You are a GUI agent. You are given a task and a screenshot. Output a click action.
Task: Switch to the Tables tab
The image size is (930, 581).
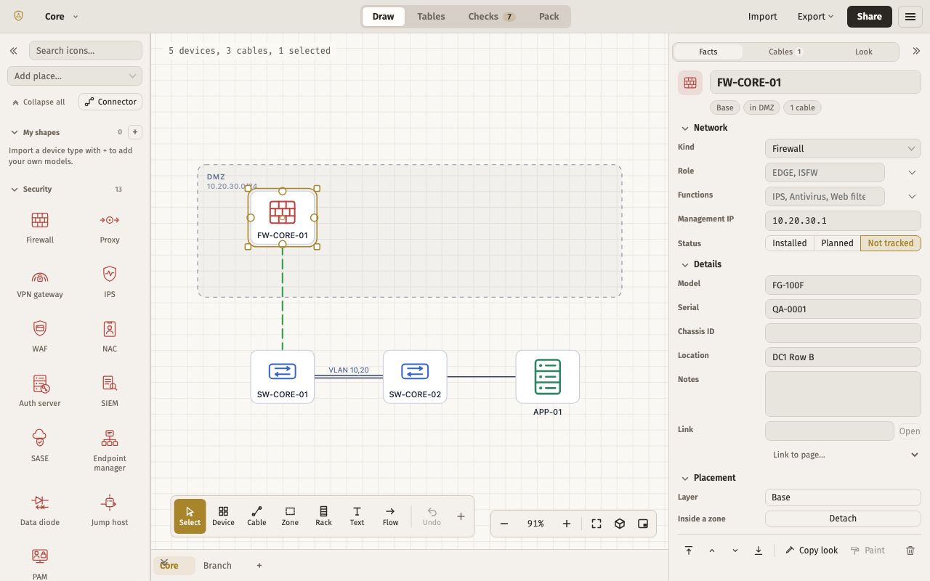point(431,17)
